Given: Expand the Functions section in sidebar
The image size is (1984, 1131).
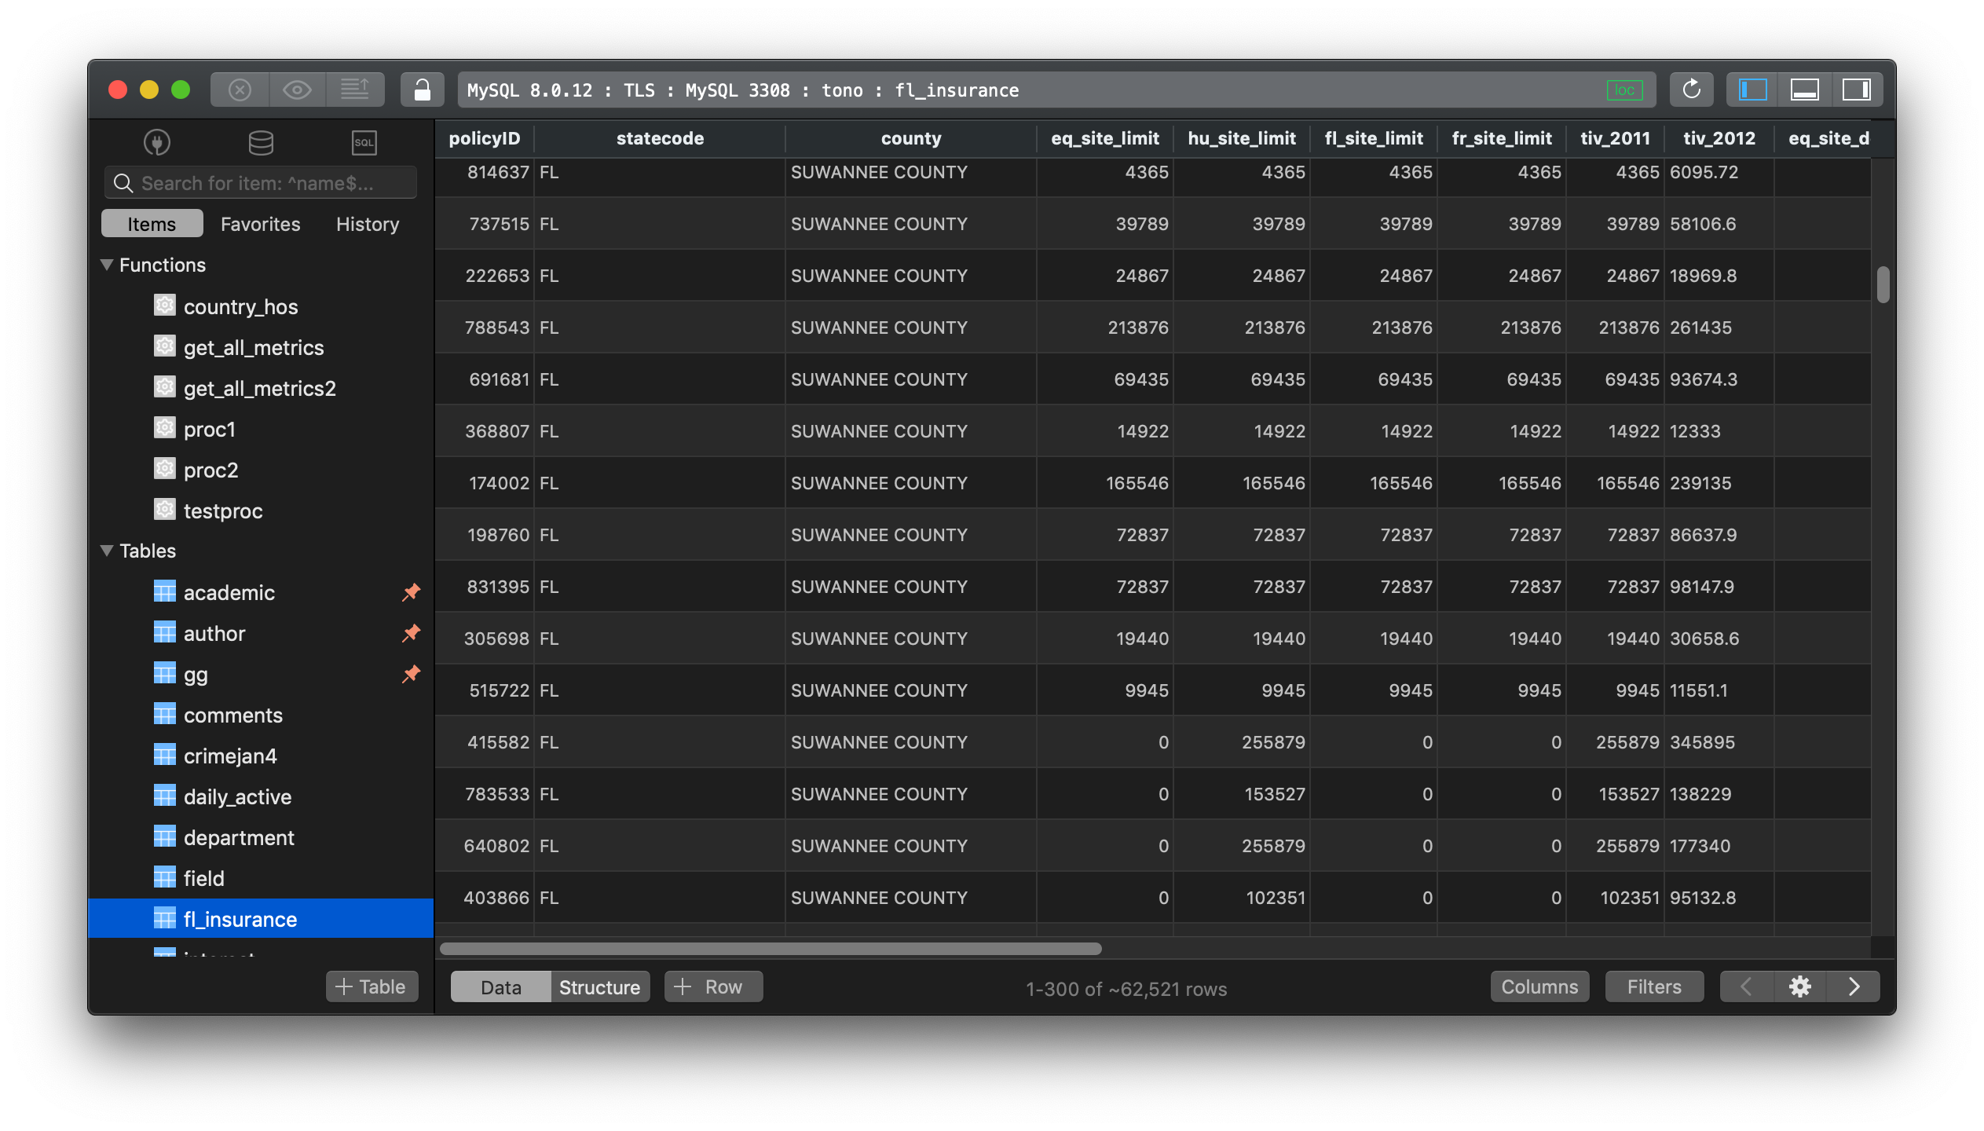Looking at the screenshot, I should (109, 265).
